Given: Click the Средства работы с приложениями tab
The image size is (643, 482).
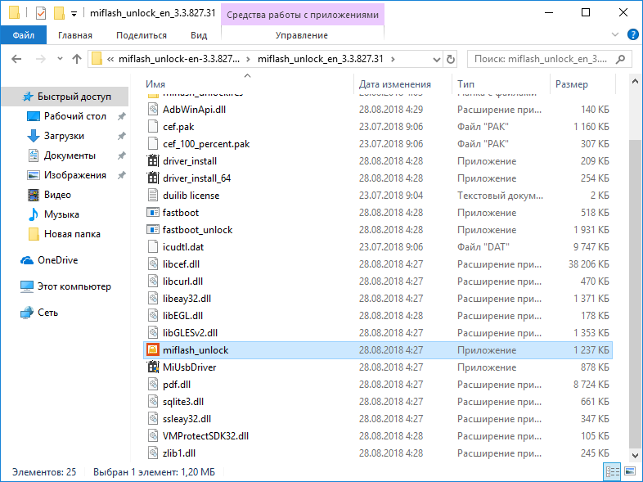Looking at the screenshot, I should 303,15.
